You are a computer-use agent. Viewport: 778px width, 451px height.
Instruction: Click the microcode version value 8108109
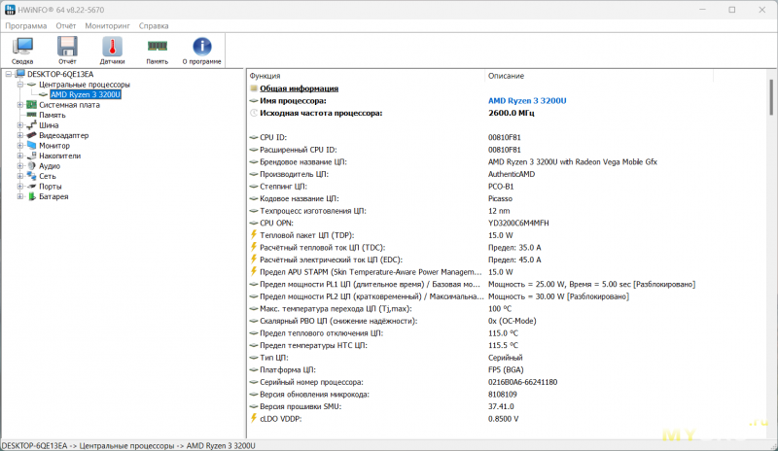tap(503, 395)
